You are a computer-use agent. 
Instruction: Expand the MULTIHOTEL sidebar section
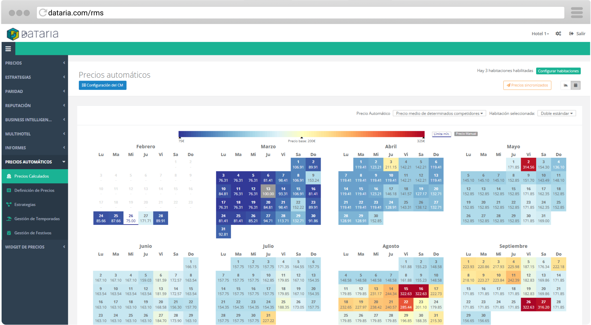35,134
